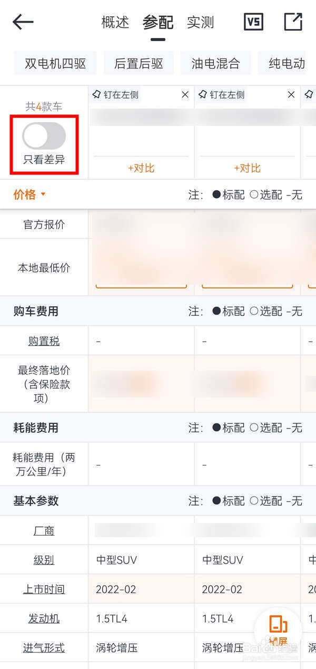This screenshot has height=669, width=316.
Task: Add first car to compare via +对比
Action: tap(141, 168)
